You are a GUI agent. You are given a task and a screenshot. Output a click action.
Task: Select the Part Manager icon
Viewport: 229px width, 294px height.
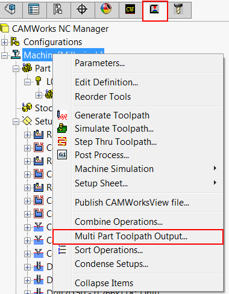27,68
